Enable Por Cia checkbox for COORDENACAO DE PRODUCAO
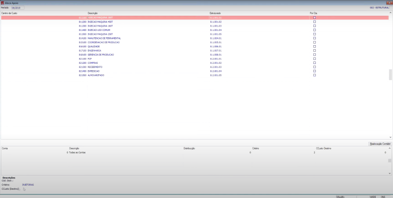393x198 pixels. [314, 42]
